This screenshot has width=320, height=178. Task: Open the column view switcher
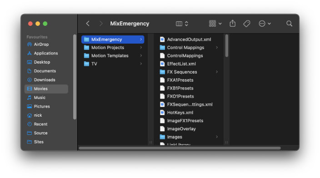182,24
